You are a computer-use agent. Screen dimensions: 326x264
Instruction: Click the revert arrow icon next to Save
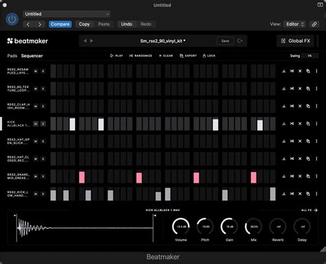pos(240,41)
